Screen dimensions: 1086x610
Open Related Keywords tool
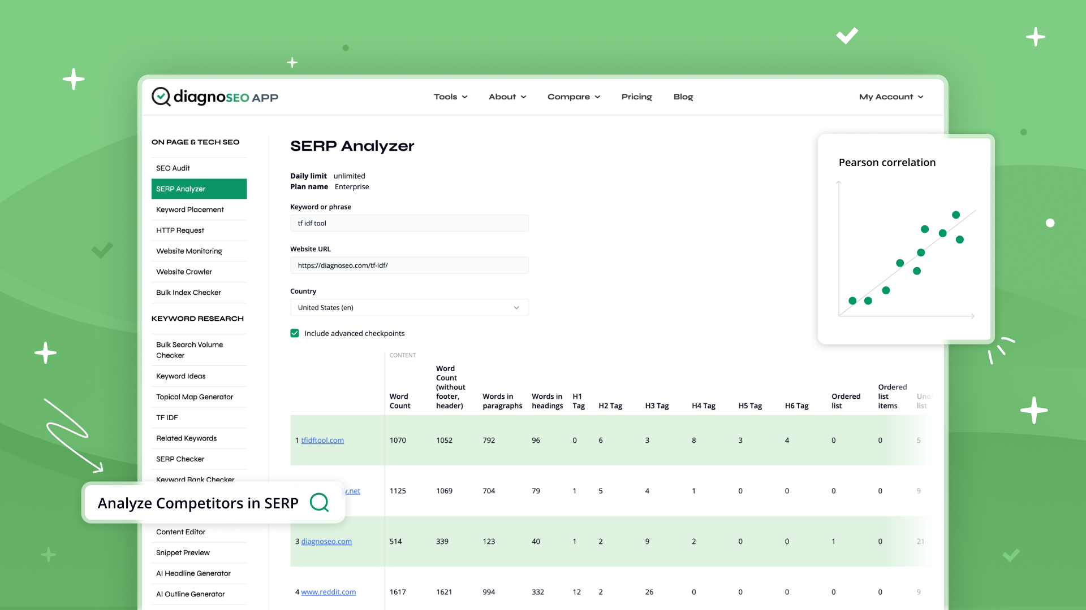click(199, 438)
